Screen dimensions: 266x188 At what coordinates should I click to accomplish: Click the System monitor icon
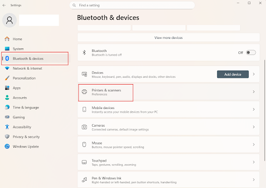[7, 49]
